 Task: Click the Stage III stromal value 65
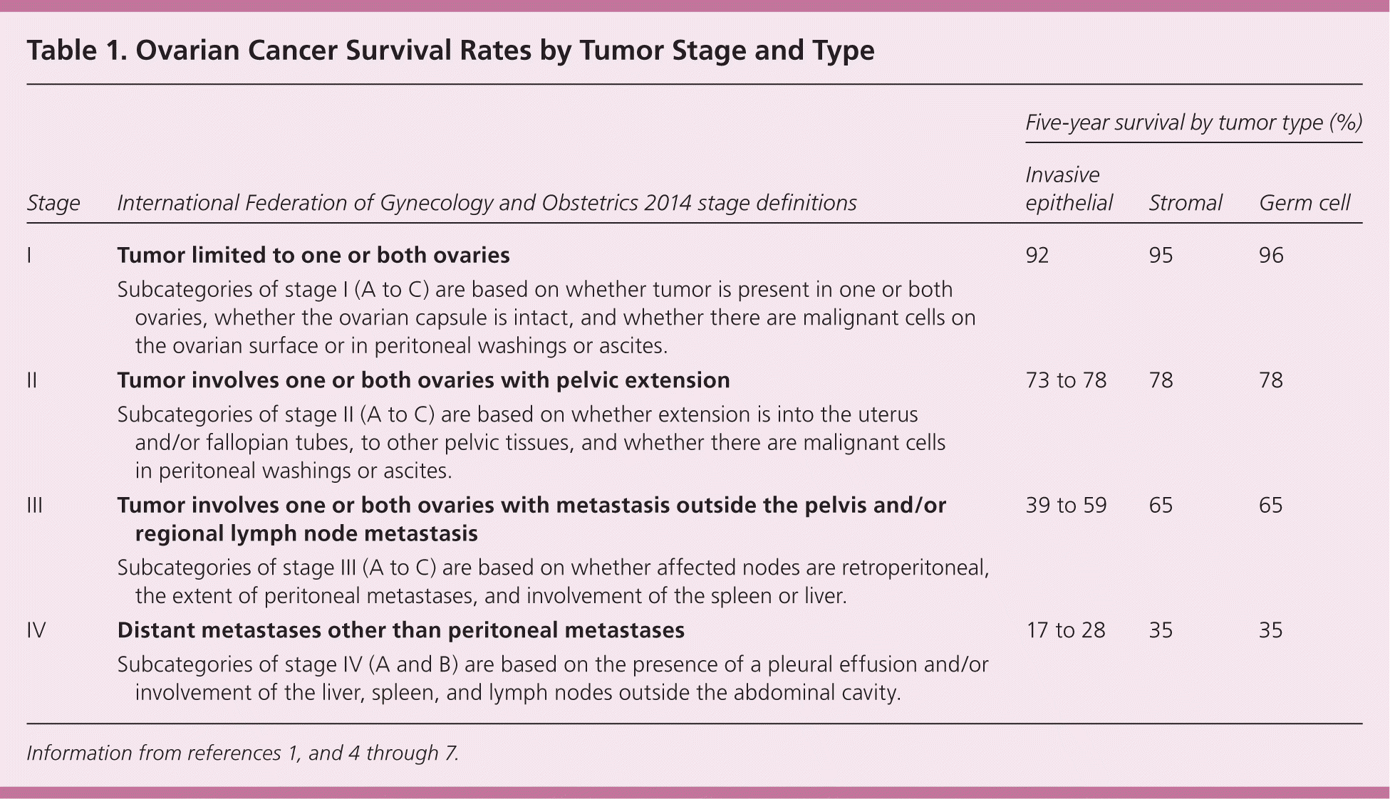coord(1161,506)
